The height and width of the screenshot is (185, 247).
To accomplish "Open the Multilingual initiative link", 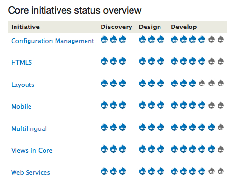I will click(29, 128).
